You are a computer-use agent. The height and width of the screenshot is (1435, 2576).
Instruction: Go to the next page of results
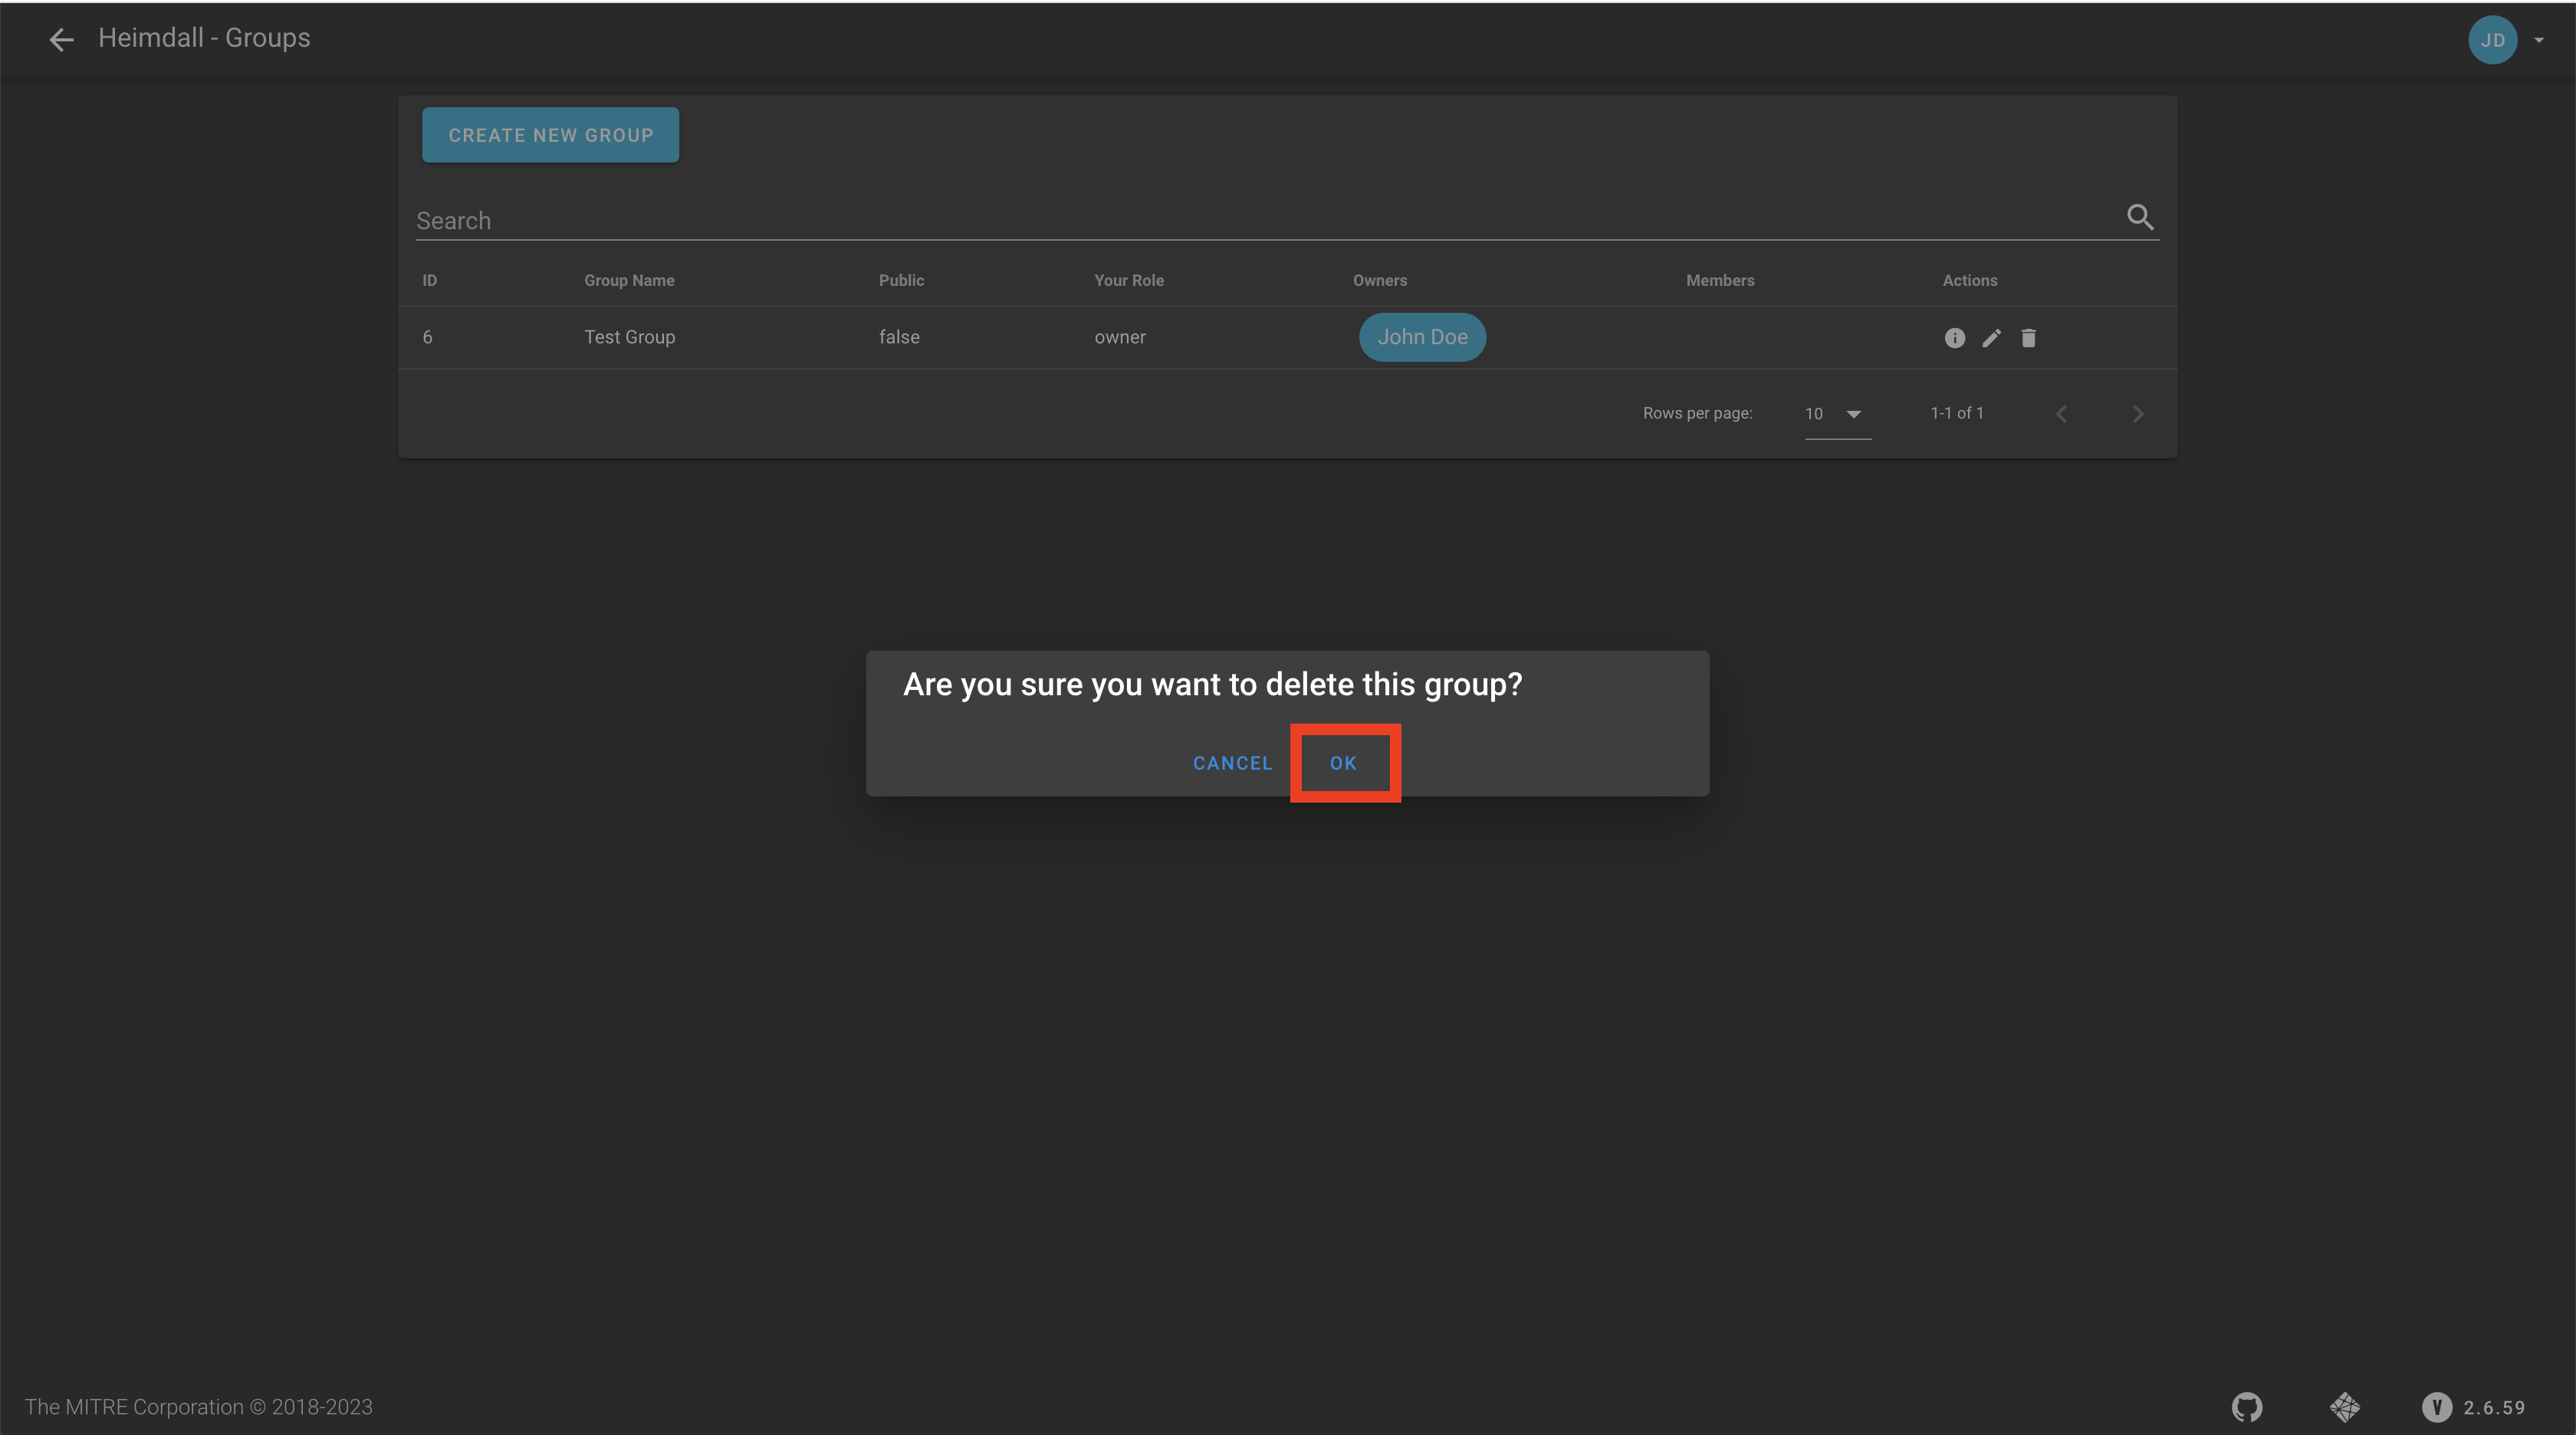pos(2138,413)
